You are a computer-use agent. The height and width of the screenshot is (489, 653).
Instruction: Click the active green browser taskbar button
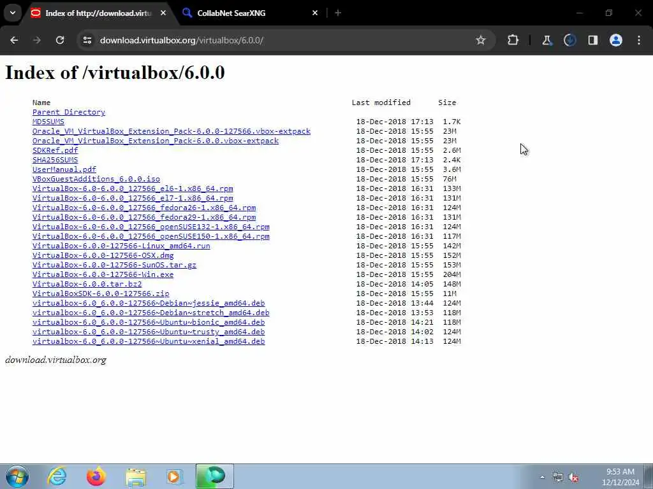tap(215, 476)
